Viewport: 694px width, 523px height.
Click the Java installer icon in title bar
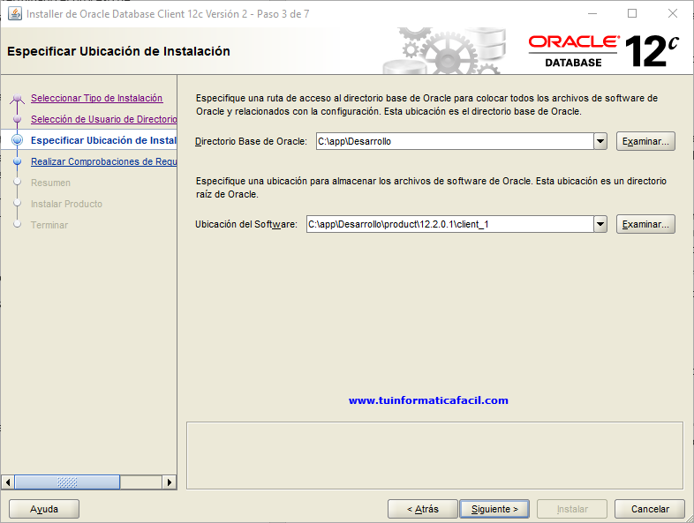15,14
